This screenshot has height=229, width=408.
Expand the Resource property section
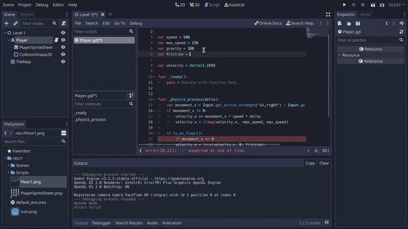(x=339, y=55)
